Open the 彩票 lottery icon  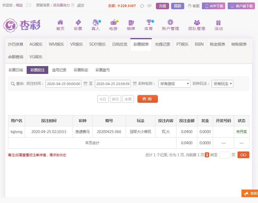78,23
